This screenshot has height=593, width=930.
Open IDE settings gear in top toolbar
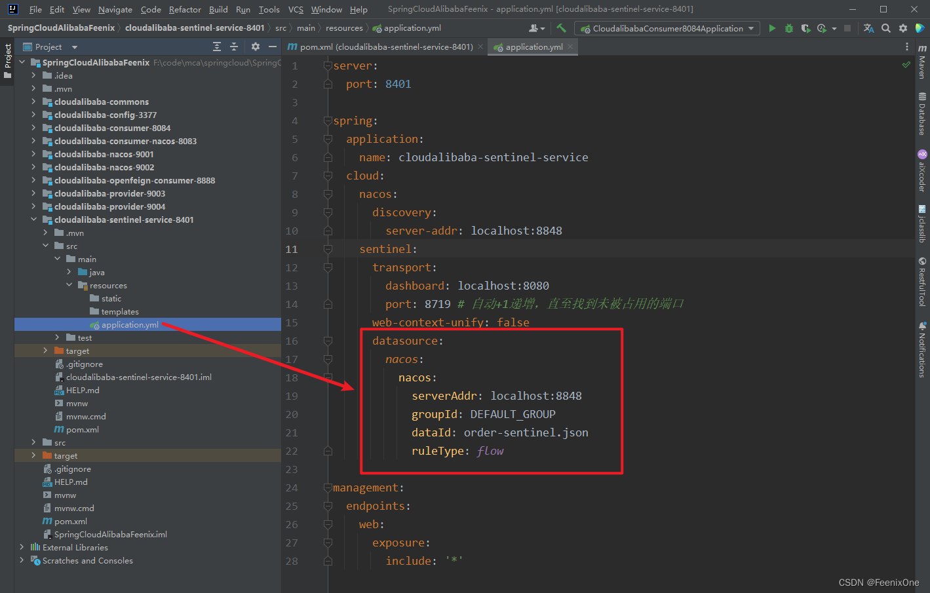903,28
